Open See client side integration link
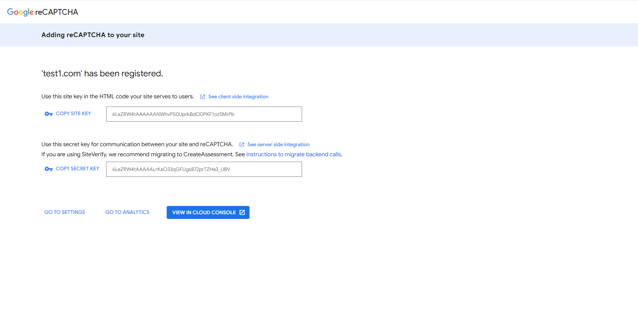The width and height of the screenshot is (638, 328). click(238, 96)
